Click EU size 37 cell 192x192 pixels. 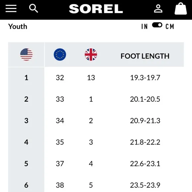tap(60, 164)
